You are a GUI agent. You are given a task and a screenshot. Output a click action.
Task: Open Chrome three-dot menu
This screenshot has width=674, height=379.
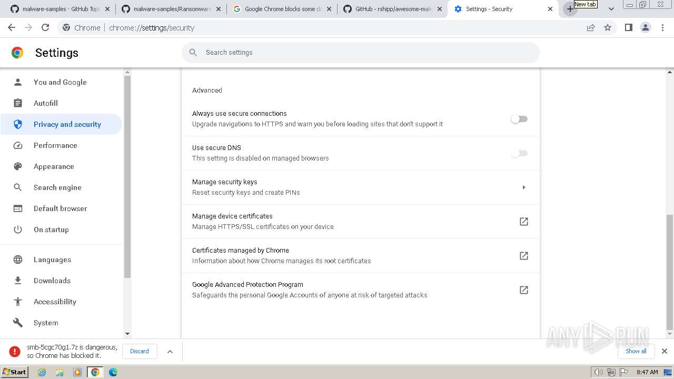coord(662,28)
